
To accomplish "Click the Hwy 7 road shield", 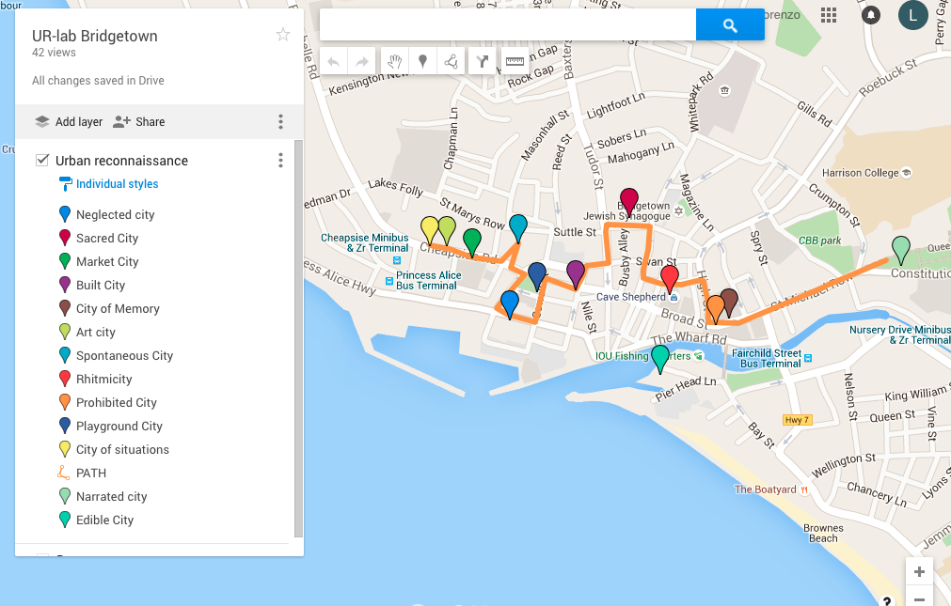I will click(797, 420).
